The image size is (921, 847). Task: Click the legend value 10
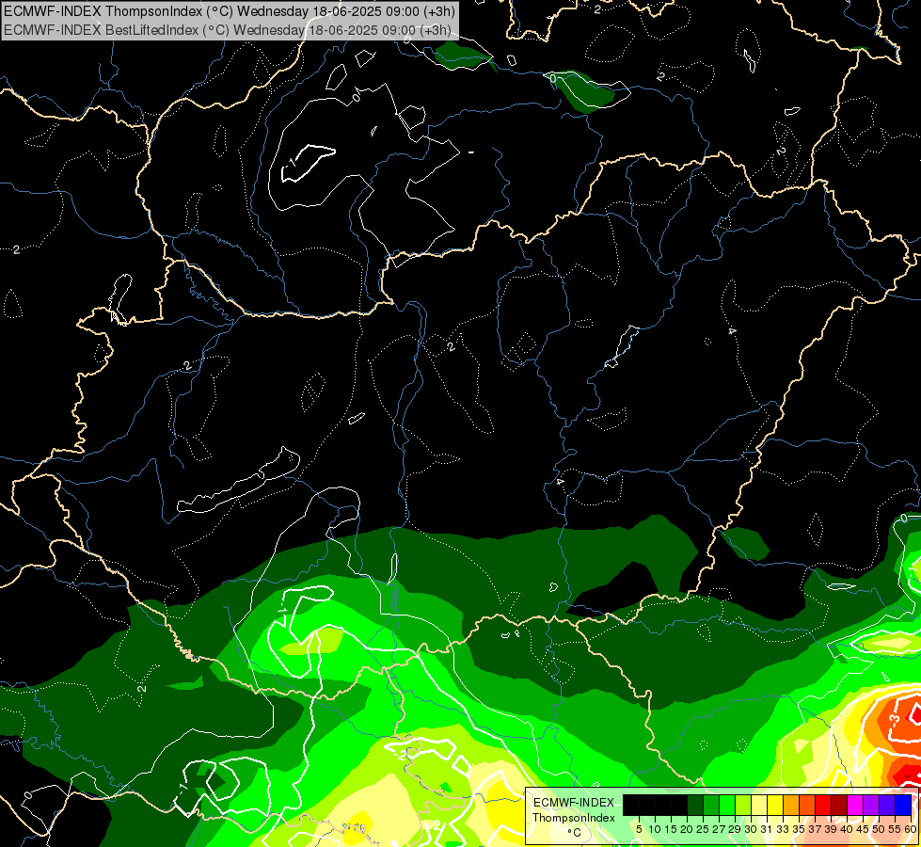[655, 829]
